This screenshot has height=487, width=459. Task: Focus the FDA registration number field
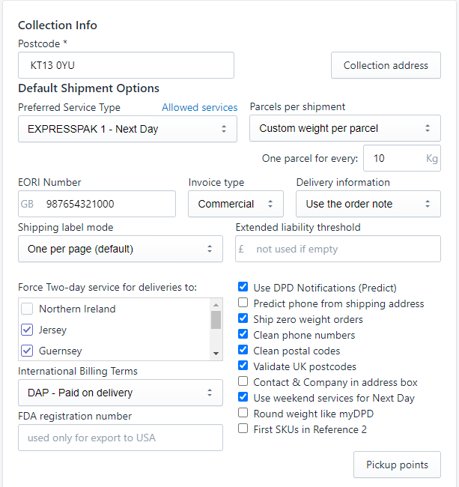(x=121, y=438)
